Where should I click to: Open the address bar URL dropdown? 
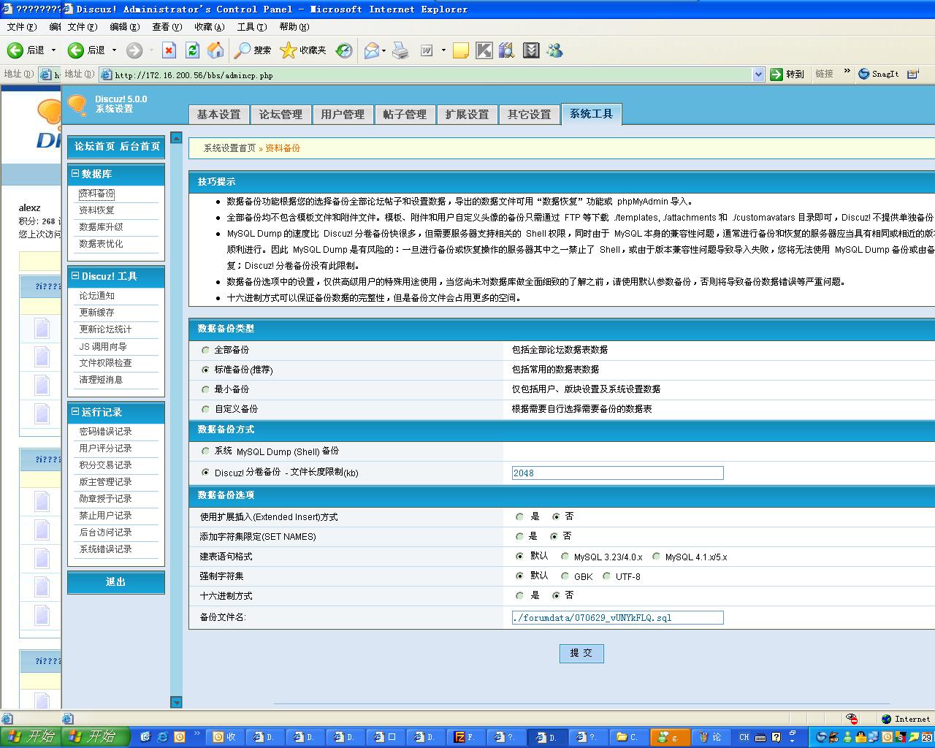point(757,75)
